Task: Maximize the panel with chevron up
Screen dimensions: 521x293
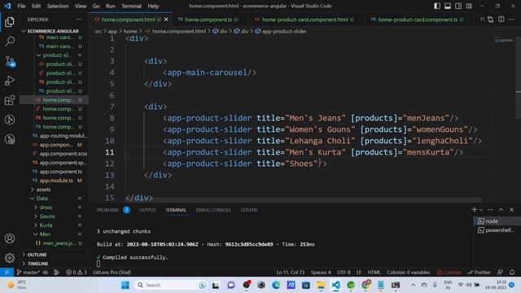Action: [501, 210]
